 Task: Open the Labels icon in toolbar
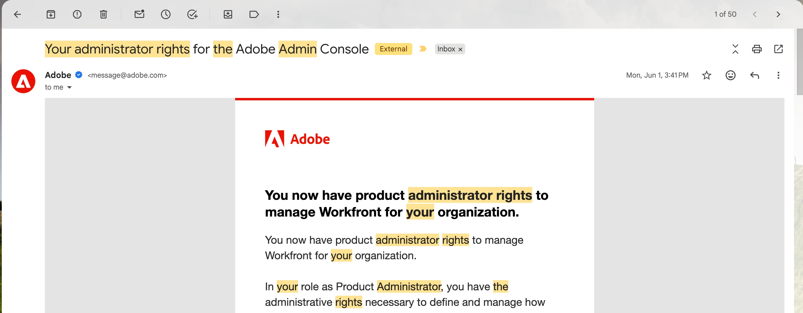(x=254, y=14)
